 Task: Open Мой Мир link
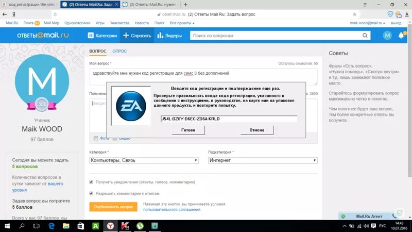click(51, 23)
